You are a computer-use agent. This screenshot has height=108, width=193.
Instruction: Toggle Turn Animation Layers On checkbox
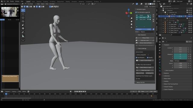coord(136,12)
